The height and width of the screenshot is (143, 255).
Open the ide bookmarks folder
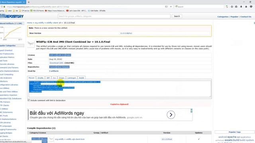15,11
